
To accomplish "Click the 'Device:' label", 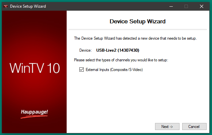I will coord(85,50).
